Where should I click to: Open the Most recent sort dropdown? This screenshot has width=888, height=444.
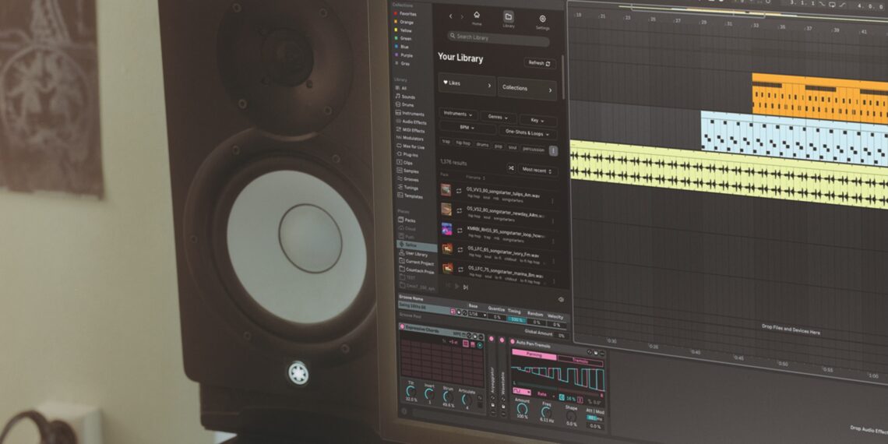(x=537, y=170)
